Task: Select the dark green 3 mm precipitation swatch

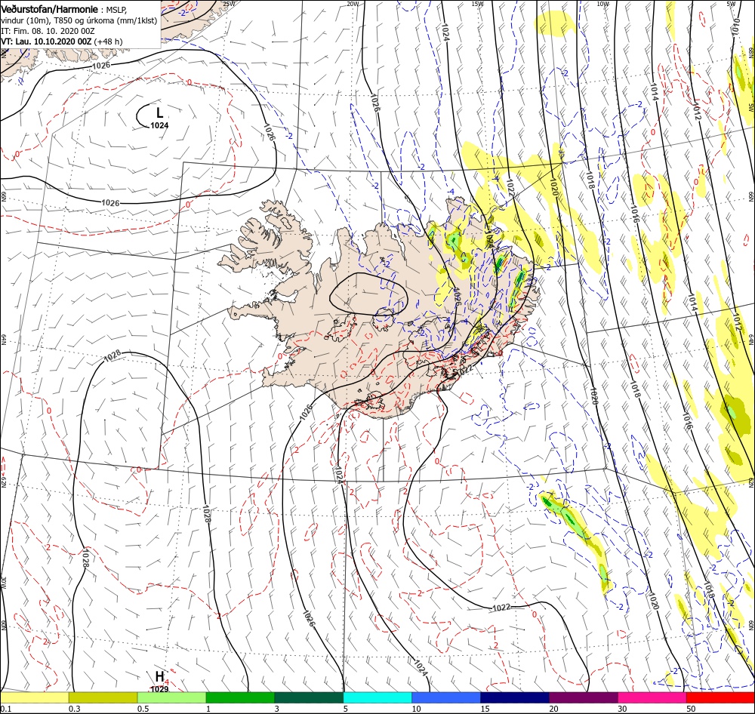Action: coord(309,697)
